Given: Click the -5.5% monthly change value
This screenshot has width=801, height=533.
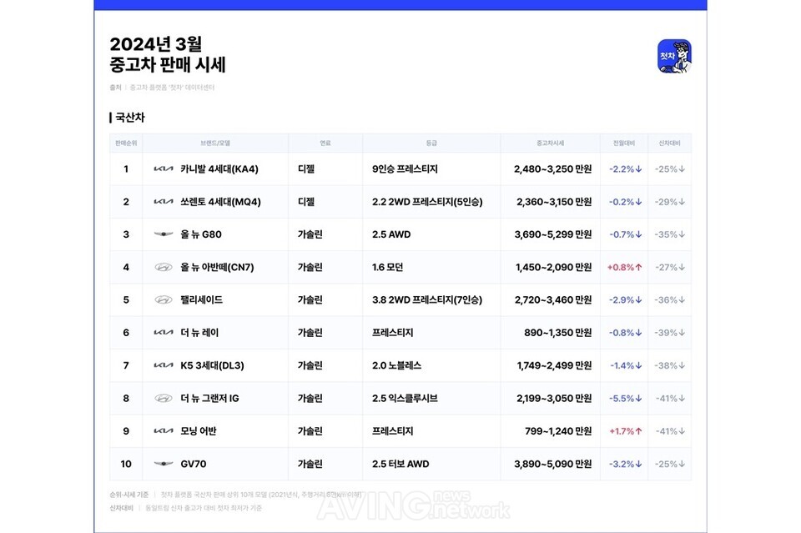Looking at the screenshot, I should [625, 398].
